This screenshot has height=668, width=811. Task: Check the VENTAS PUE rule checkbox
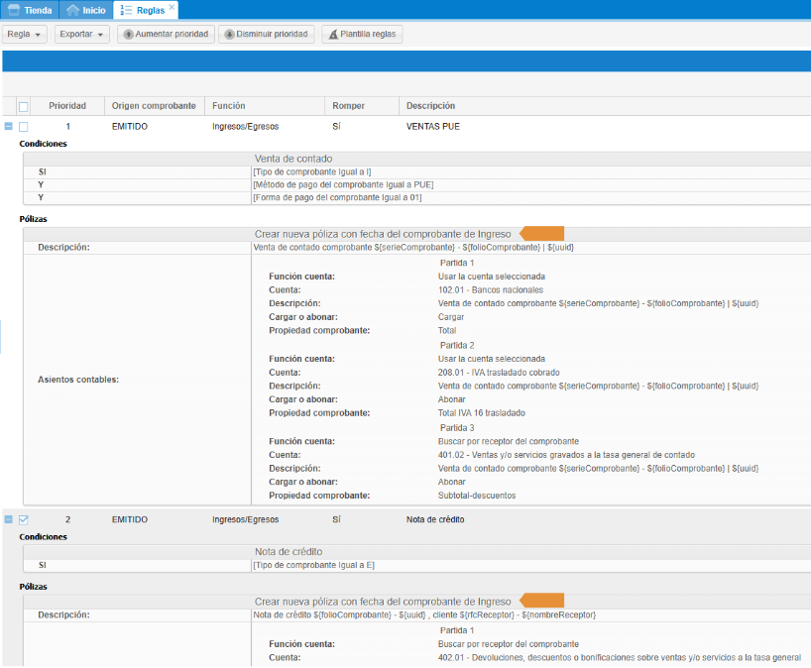(x=24, y=127)
